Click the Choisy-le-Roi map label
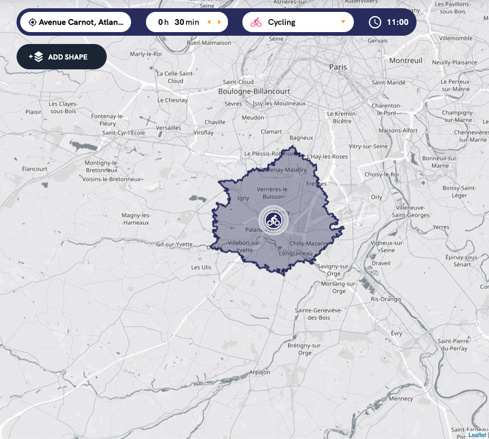The image size is (489, 439). [x=382, y=174]
